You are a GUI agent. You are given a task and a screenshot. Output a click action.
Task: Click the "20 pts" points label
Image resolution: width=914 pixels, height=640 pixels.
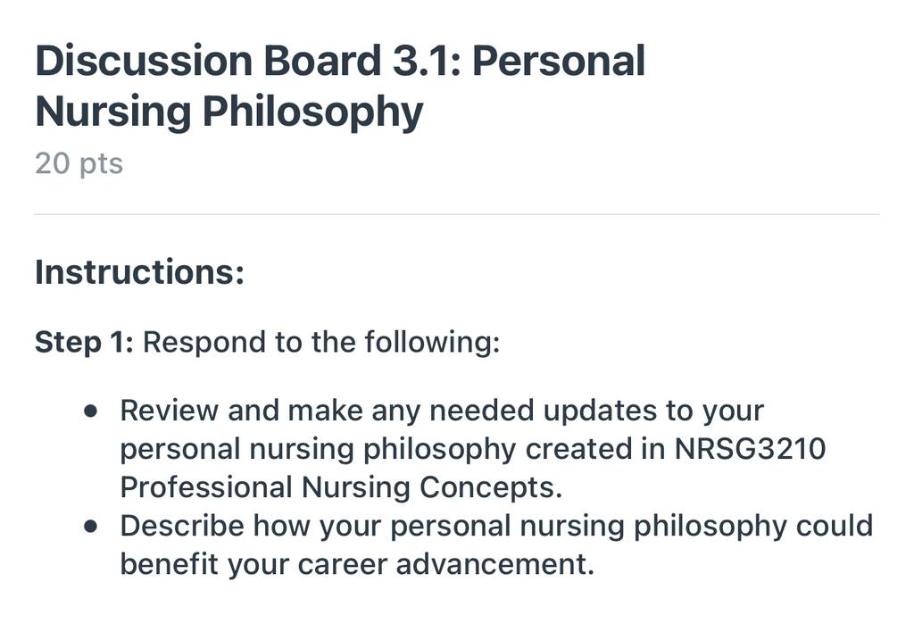79,163
